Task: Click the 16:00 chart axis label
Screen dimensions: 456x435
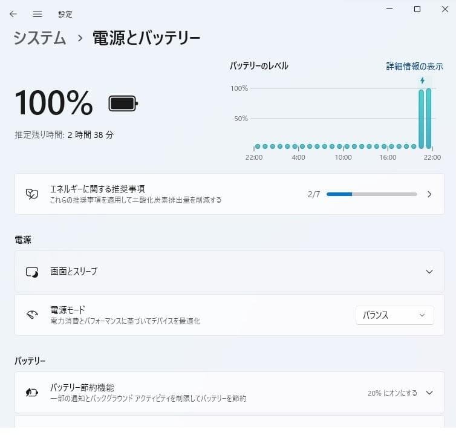Action: tap(388, 157)
